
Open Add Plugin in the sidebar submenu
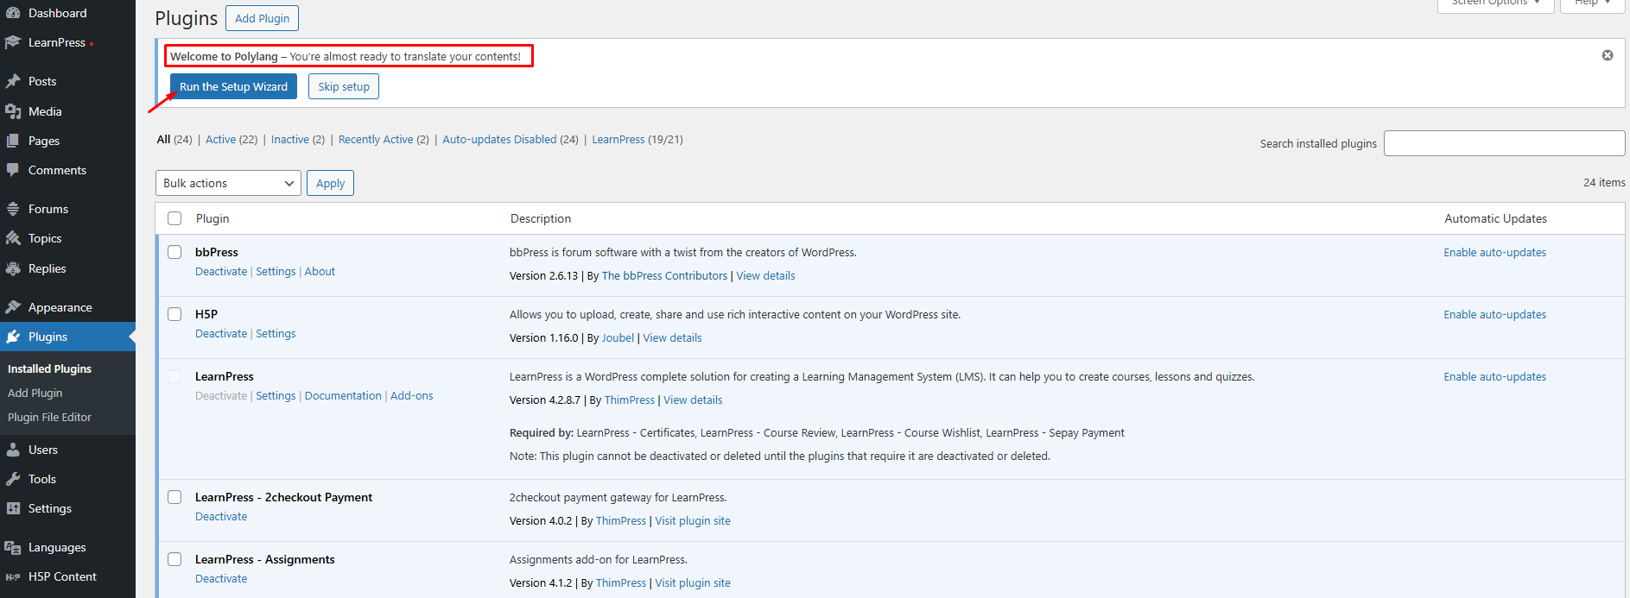click(x=35, y=393)
